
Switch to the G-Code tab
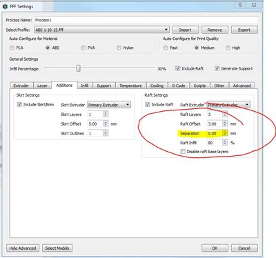pos(179,86)
